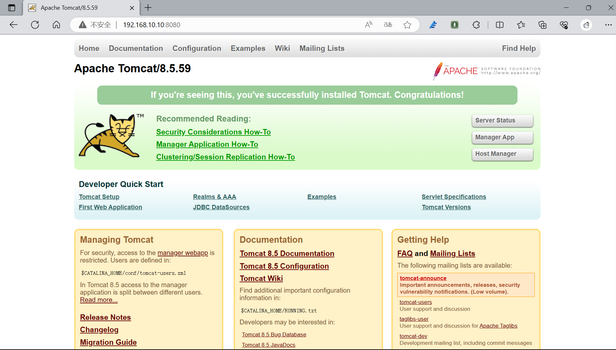Select the Apache Tomcat/8.5.59 browser tab
This screenshot has height=350, width=616.
[x=81, y=8]
